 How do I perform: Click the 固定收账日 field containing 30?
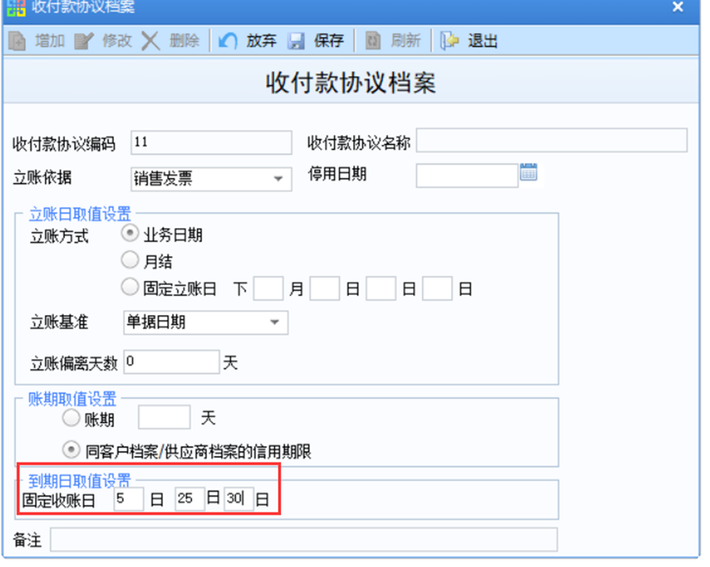coord(239,499)
